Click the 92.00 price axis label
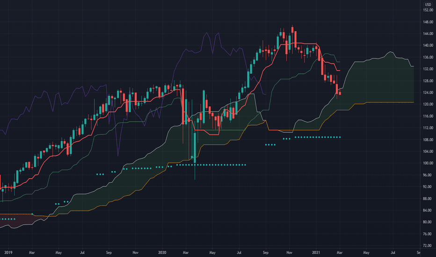 coord(428,187)
